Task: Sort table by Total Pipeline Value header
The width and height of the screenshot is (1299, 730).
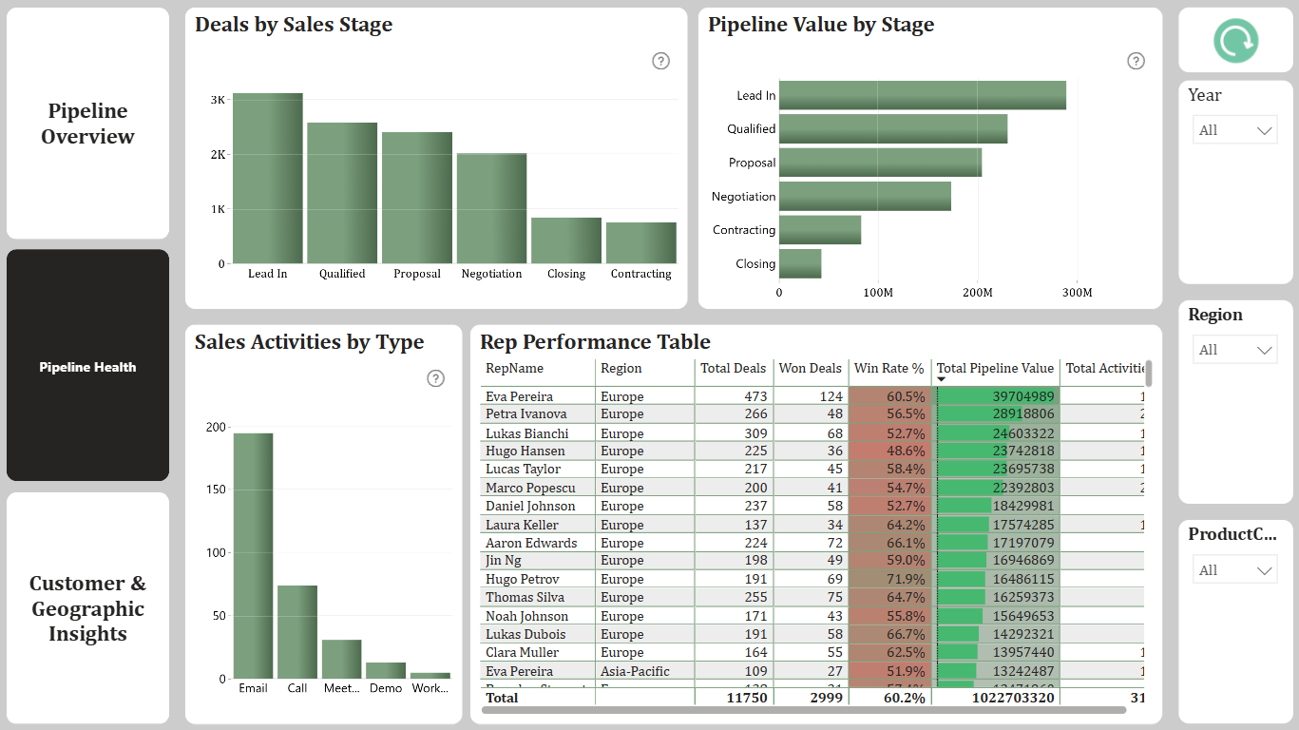Action: (x=995, y=369)
